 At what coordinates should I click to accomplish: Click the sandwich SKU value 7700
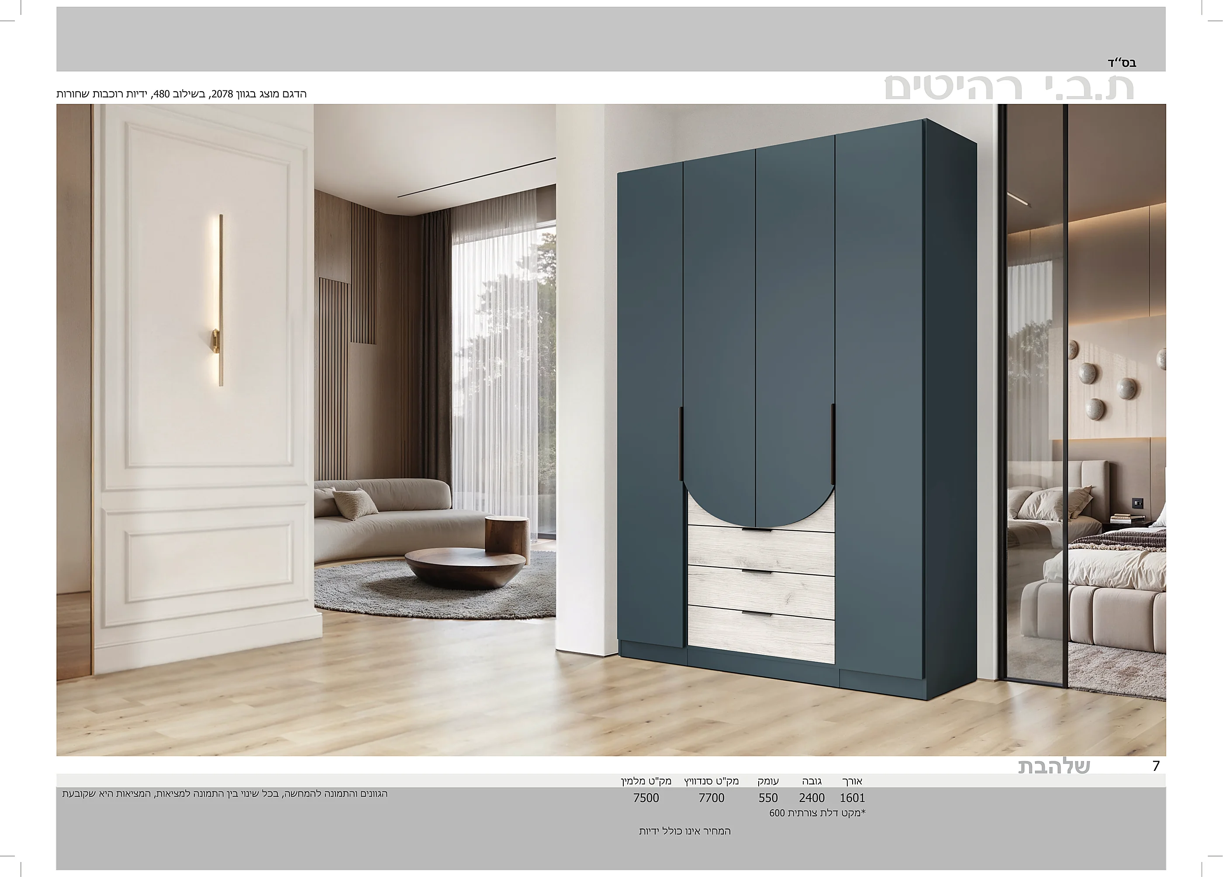click(x=711, y=798)
